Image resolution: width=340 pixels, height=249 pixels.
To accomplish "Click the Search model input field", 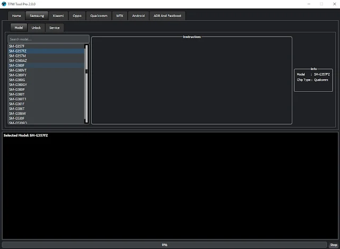I will (48, 39).
